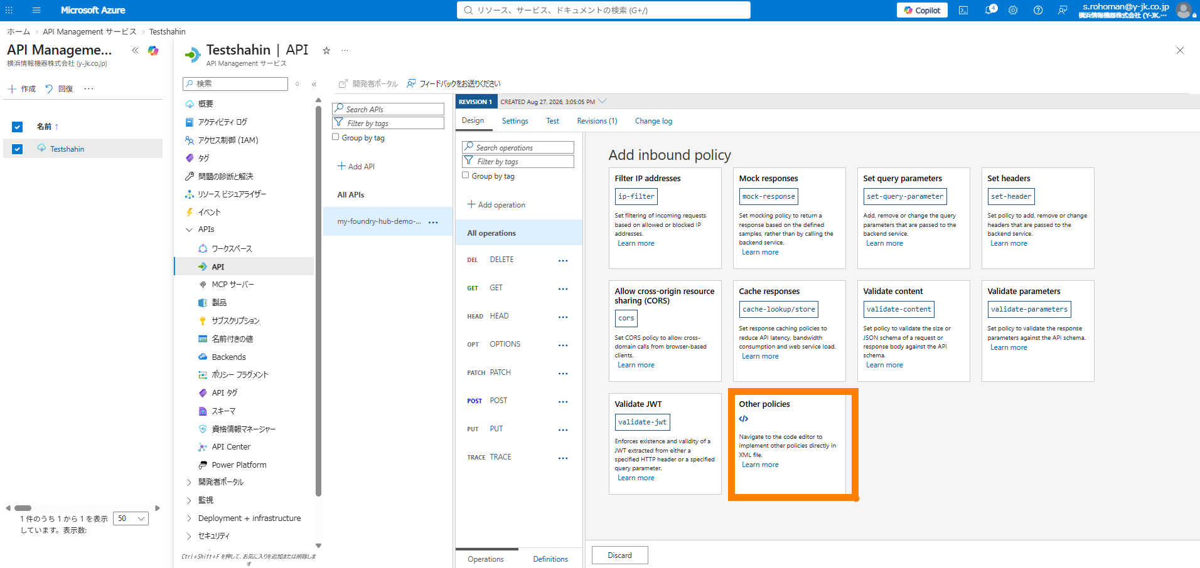The height and width of the screenshot is (568, 1200).
Task: Open options menu for TRACE operation
Action: coord(563,458)
